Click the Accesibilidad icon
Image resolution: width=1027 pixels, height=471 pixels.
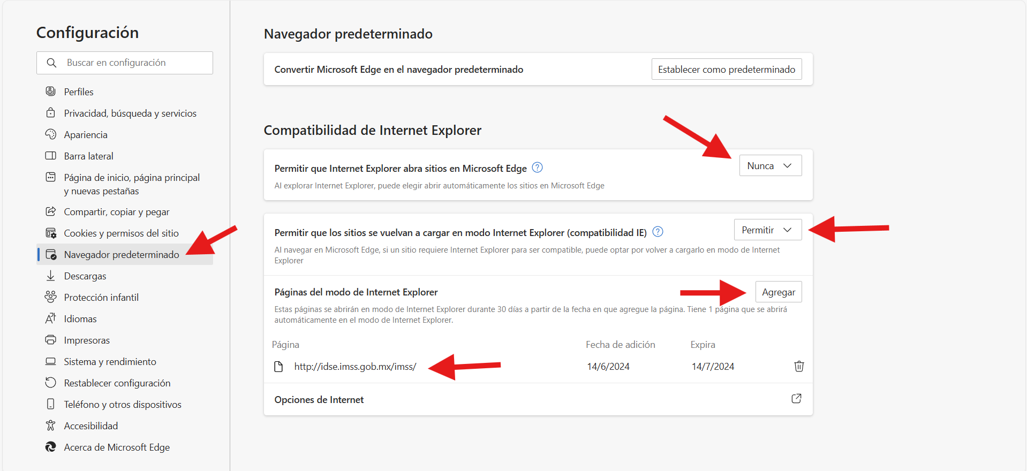click(51, 426)
